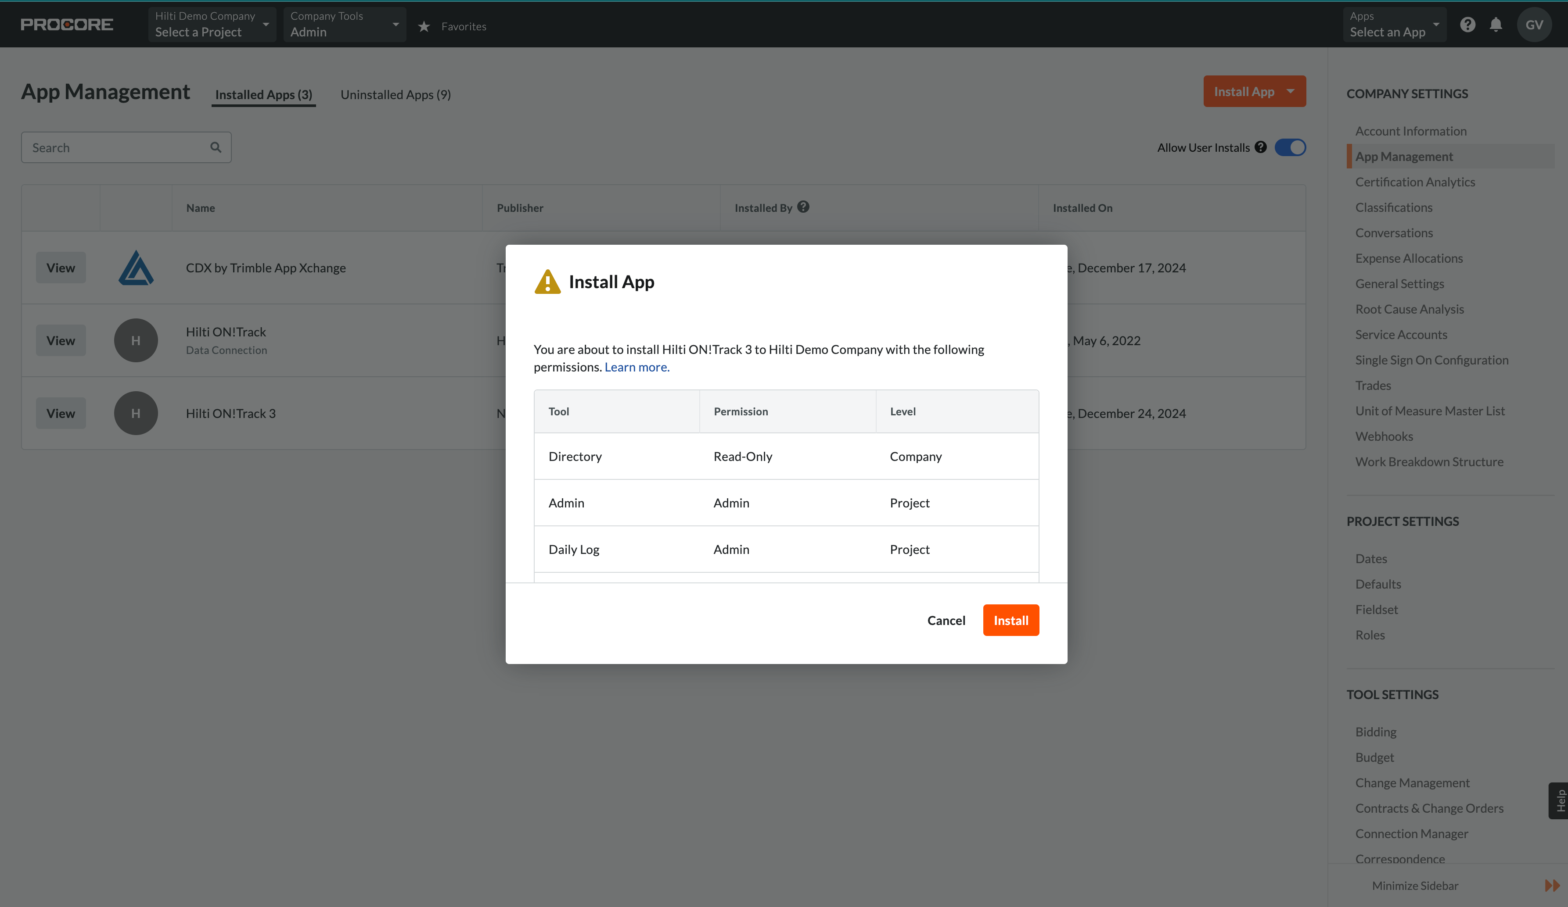Toggle the Allow User Installs switch

pyautogui.click(x=1291, y=147)
